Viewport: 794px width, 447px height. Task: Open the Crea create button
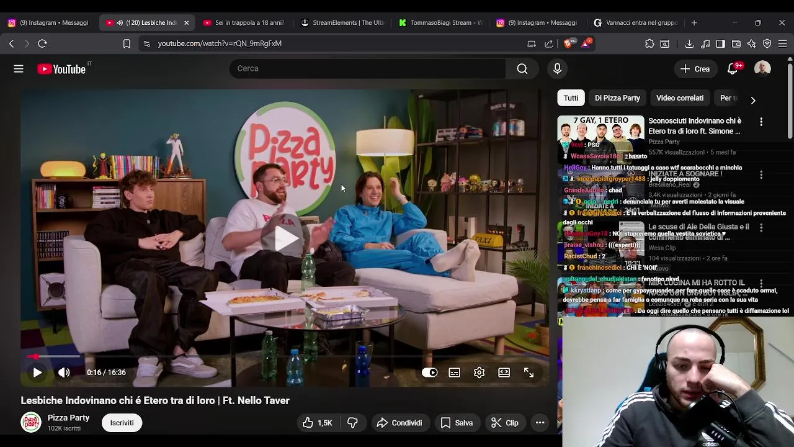pos(695,69)
